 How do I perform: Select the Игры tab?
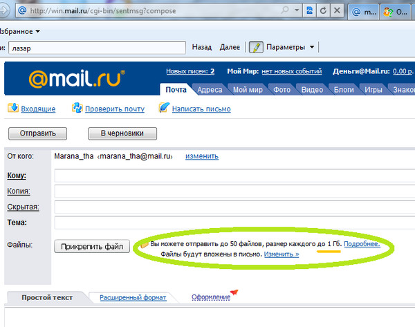(x=373, y=90)
